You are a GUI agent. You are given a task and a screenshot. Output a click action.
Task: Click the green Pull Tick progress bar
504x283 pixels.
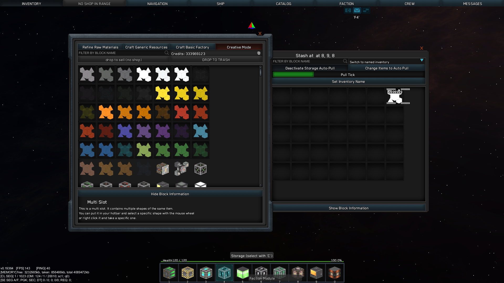(293, 75)
